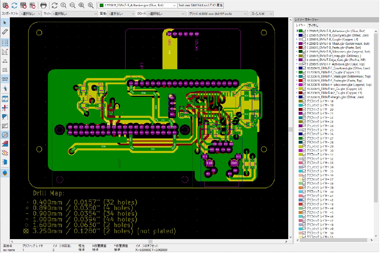Enable visibility of B_Cu.gbr layer checkbox
This screenshot has height=255, width=383.
click(304, 39)
